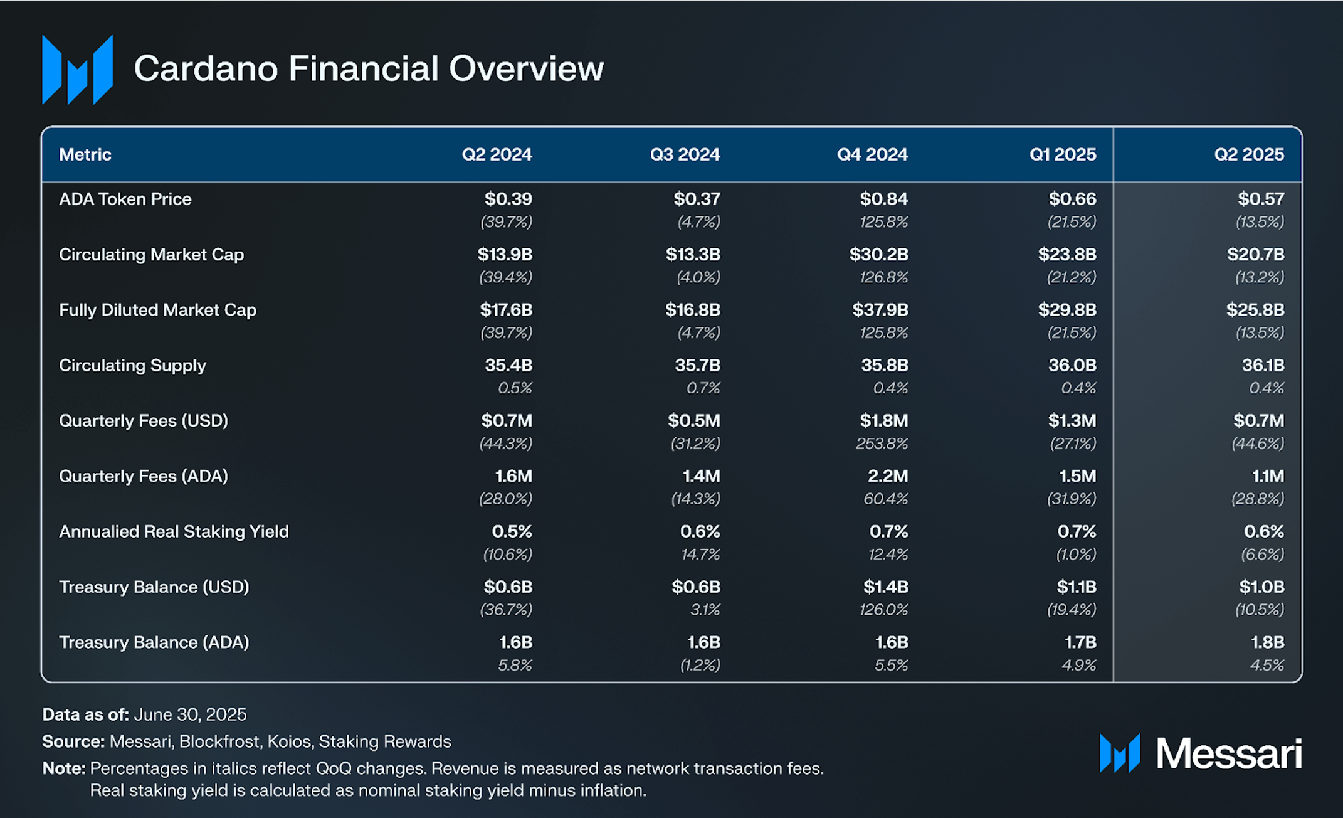1343x818 pixels.
Task: Click the Q2 2025 treasury balance 1.8B
Action: click(x=1268, y=642)
